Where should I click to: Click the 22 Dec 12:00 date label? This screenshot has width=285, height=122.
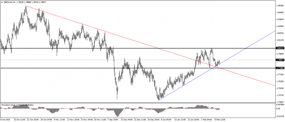(140, 120)
